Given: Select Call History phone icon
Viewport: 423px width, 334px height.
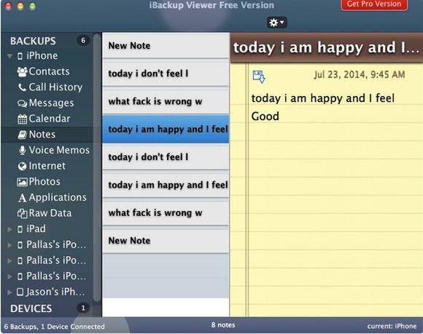Looking at the screenshot, I should coord(22,87).
